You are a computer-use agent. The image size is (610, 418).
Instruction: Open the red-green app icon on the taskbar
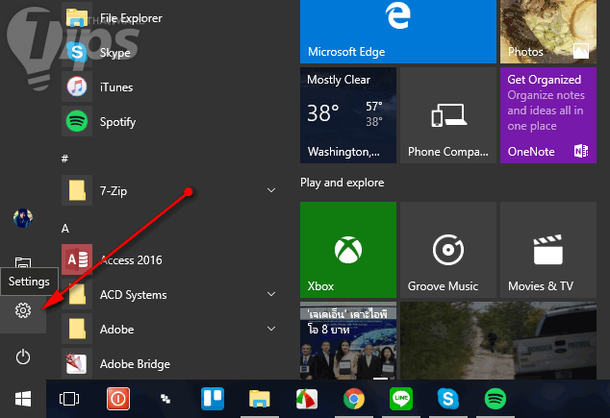pyautogui.click(x=307, y=399)
